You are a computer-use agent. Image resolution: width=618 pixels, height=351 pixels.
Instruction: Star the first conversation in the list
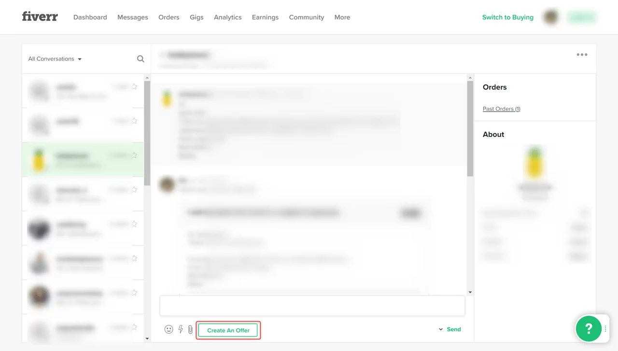[x=134, y=86]
